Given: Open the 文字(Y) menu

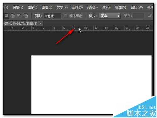Looking at the screenshot, I should click(62, 8).
